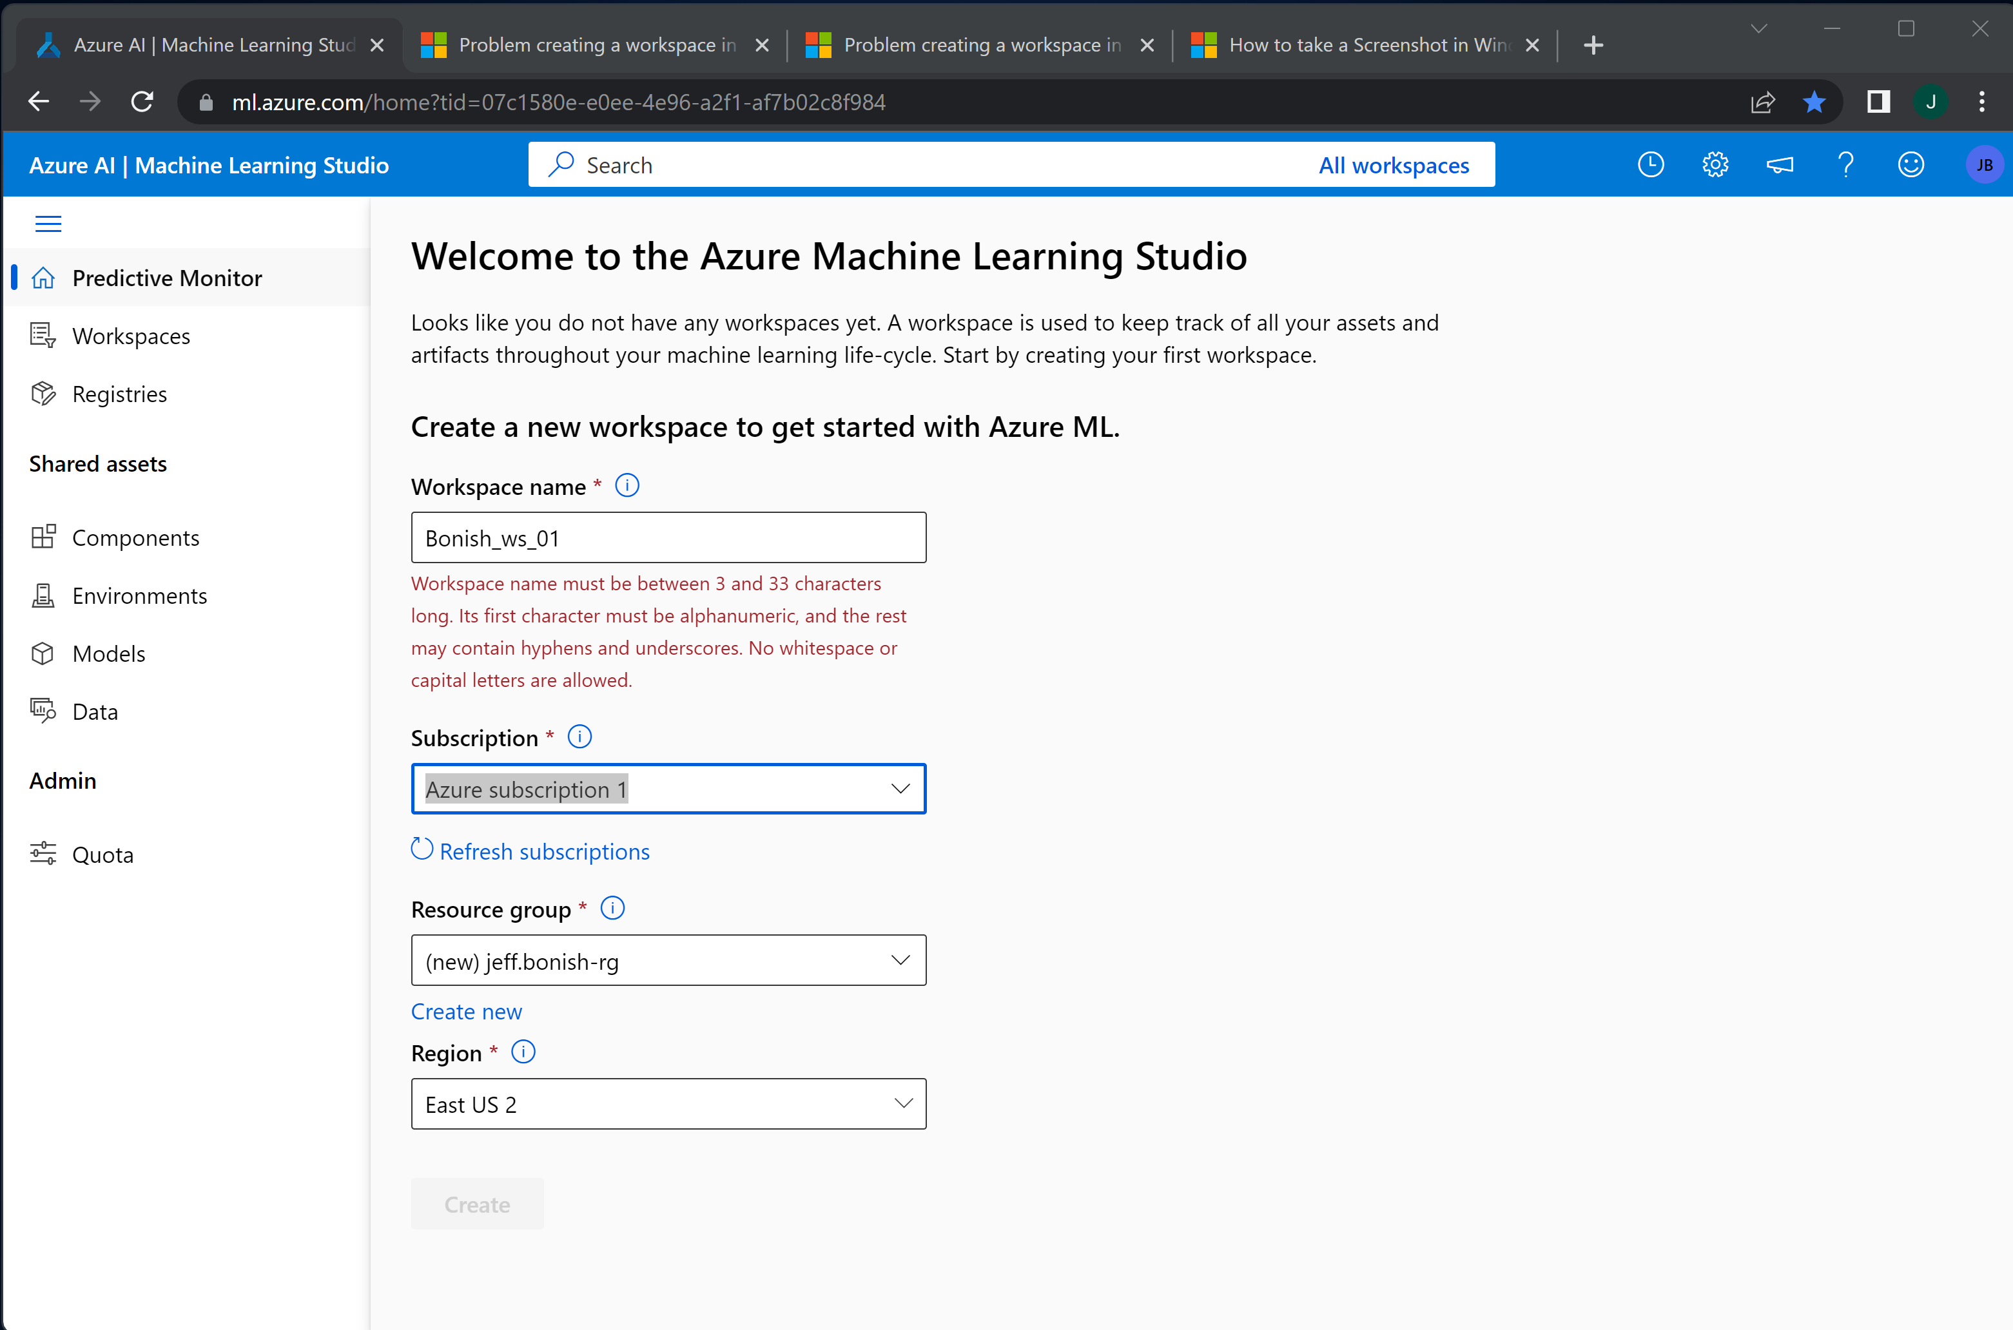View site lock security info
2013x1330 pixels.
[x=205, y=102]
